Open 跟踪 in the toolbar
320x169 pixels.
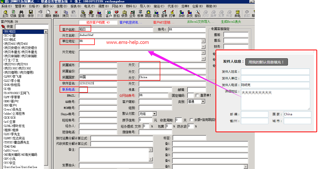click(x=148, y=14)
